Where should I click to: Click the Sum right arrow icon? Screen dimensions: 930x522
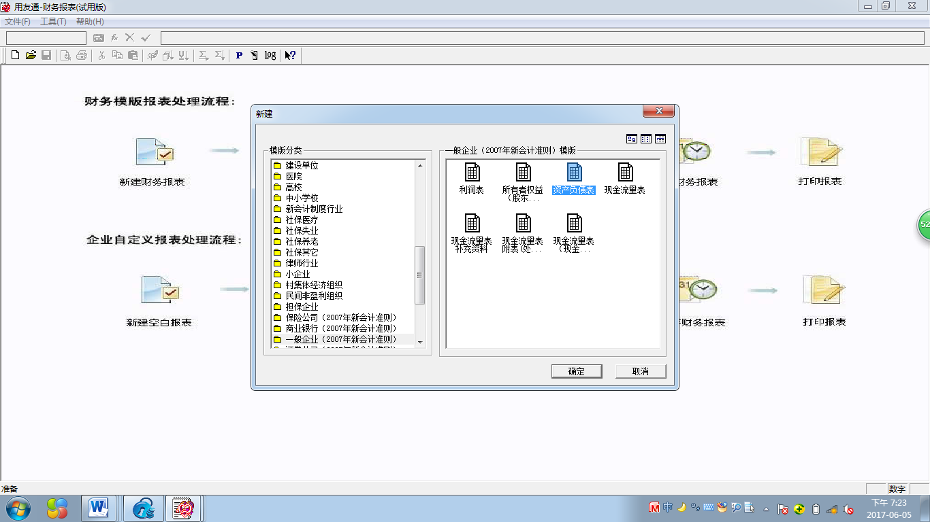point(204,55)
